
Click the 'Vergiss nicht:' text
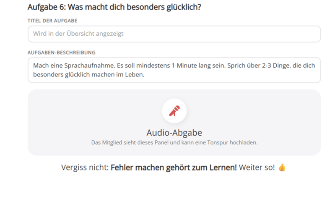click(85, 168)
